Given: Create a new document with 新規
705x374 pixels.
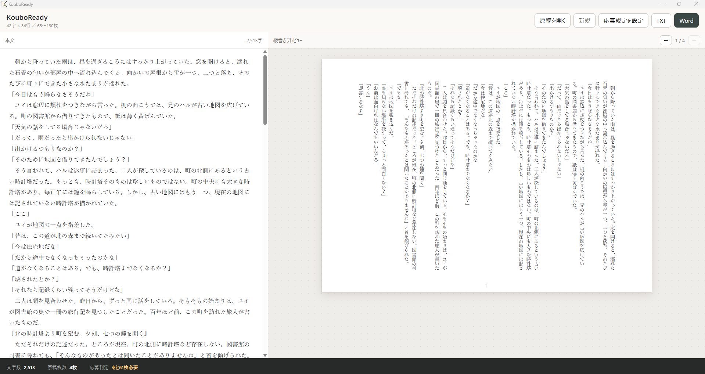Looking at the screenshot, I should click(584, 21).
